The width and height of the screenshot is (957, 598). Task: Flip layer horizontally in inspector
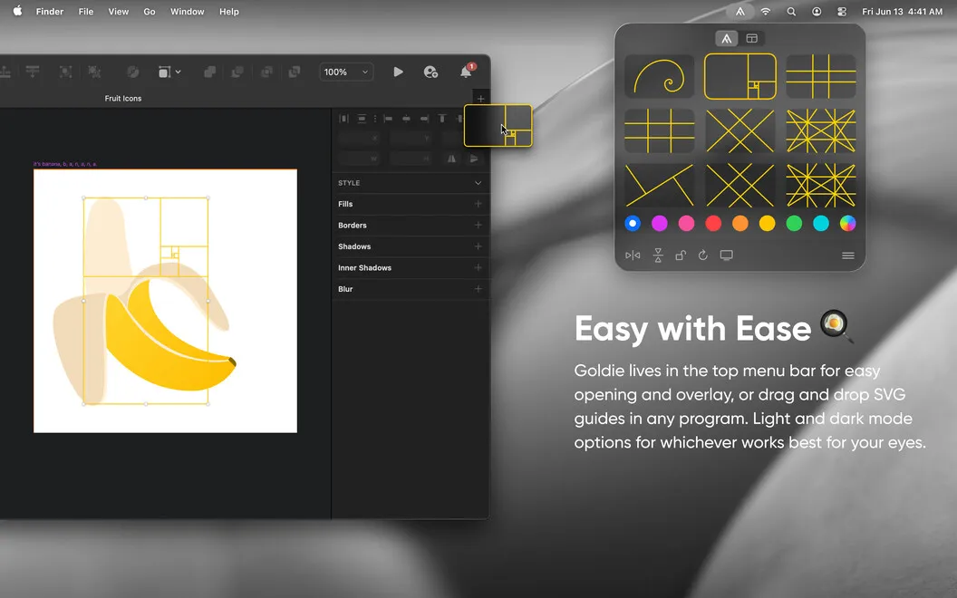[x=451, y=159]
